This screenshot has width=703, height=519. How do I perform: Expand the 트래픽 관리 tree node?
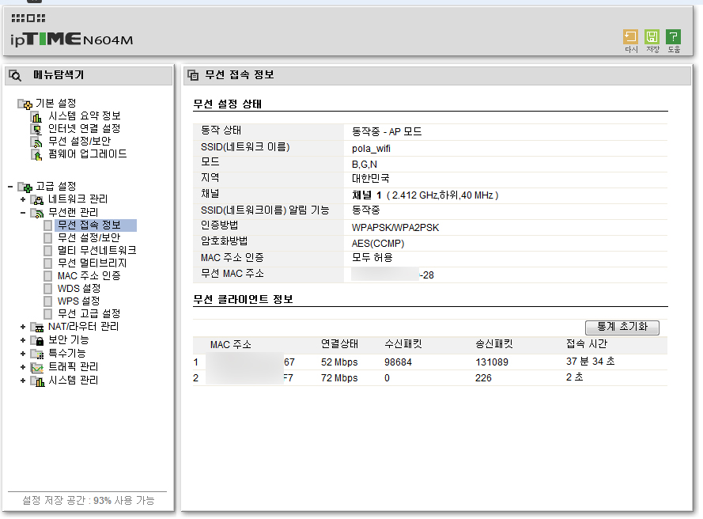23,367
